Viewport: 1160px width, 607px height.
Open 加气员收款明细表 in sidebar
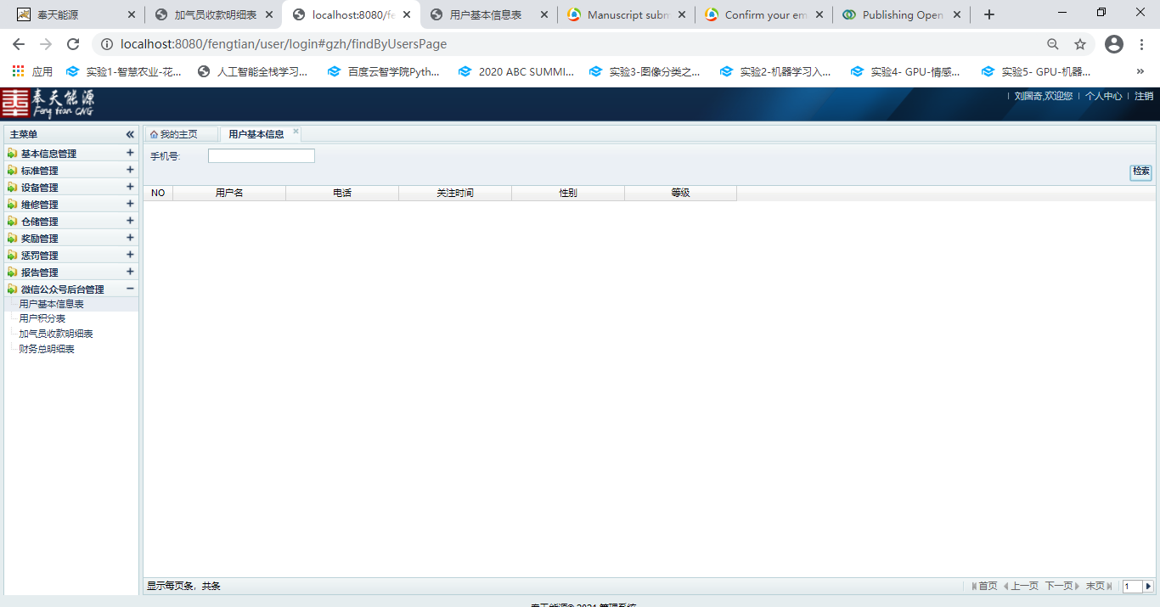pyautogui.click(x=56, y=334)
